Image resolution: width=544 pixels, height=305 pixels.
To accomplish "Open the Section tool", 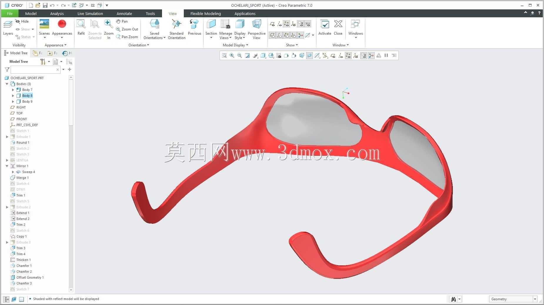I will [x=211, y=29].
